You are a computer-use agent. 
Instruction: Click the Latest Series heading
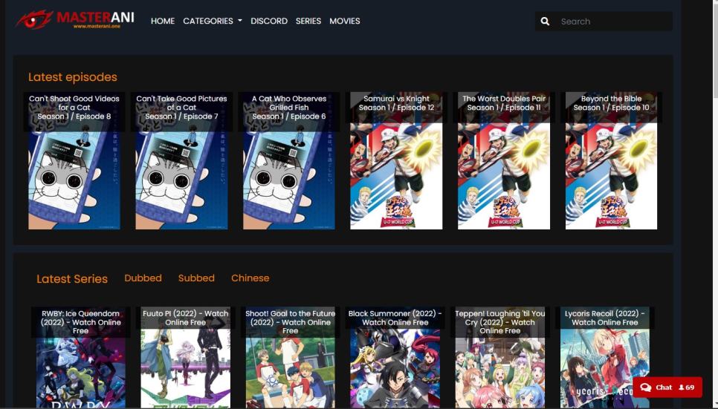72,278
